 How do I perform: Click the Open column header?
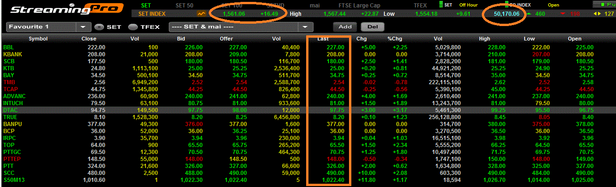click(575, 39)
